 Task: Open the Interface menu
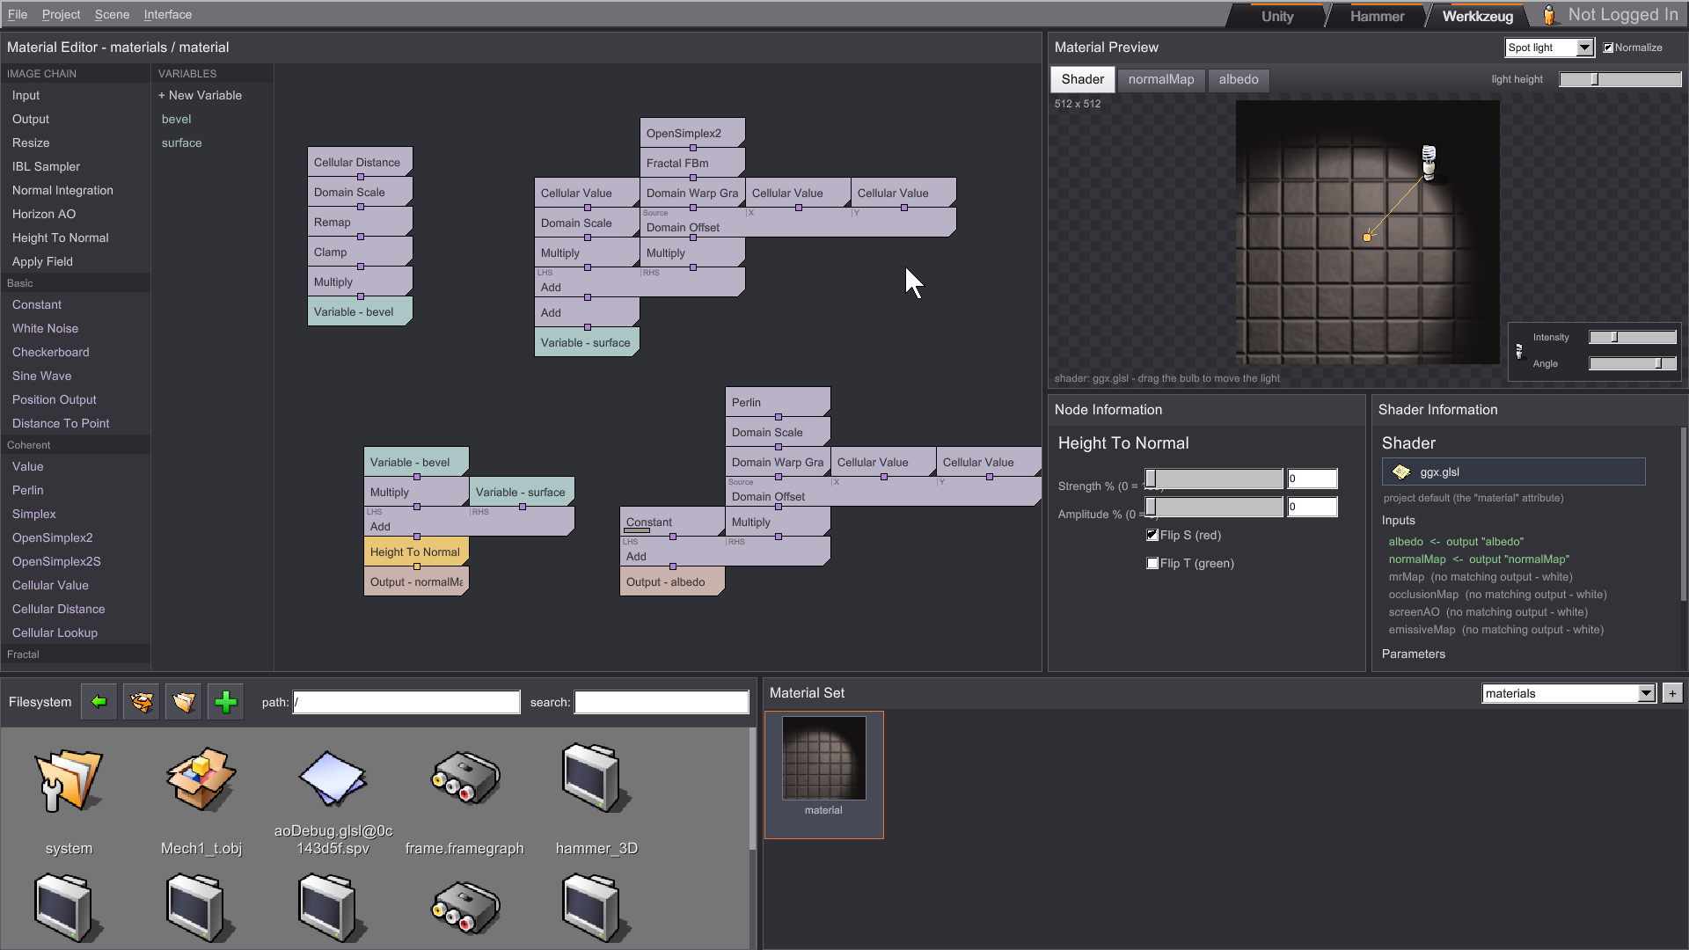168,14
